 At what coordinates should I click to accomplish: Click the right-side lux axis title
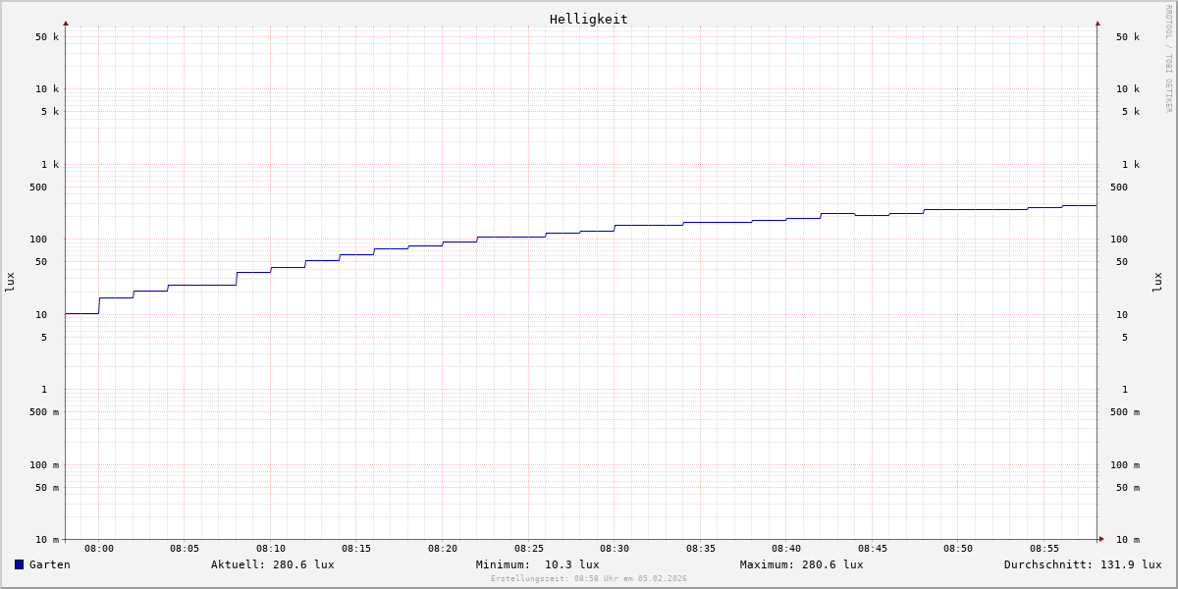pos(1157,282)
